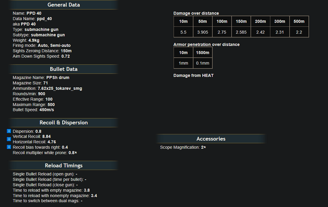Click the Reload Timings section header
The width and height of the screenshot is (328, 207).
pos(64,166)
